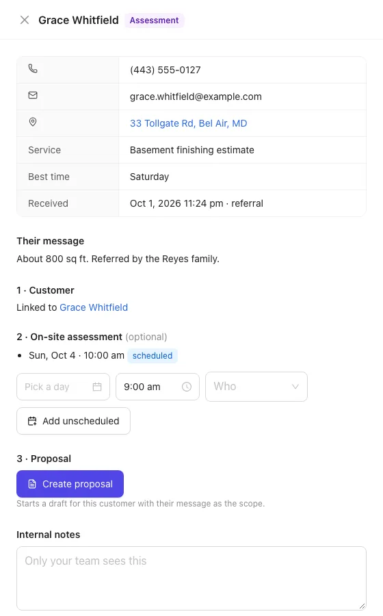Focus the Internal notes text area
The height and width of the screenshot is (616, 383).
click(x=191, y=578)
